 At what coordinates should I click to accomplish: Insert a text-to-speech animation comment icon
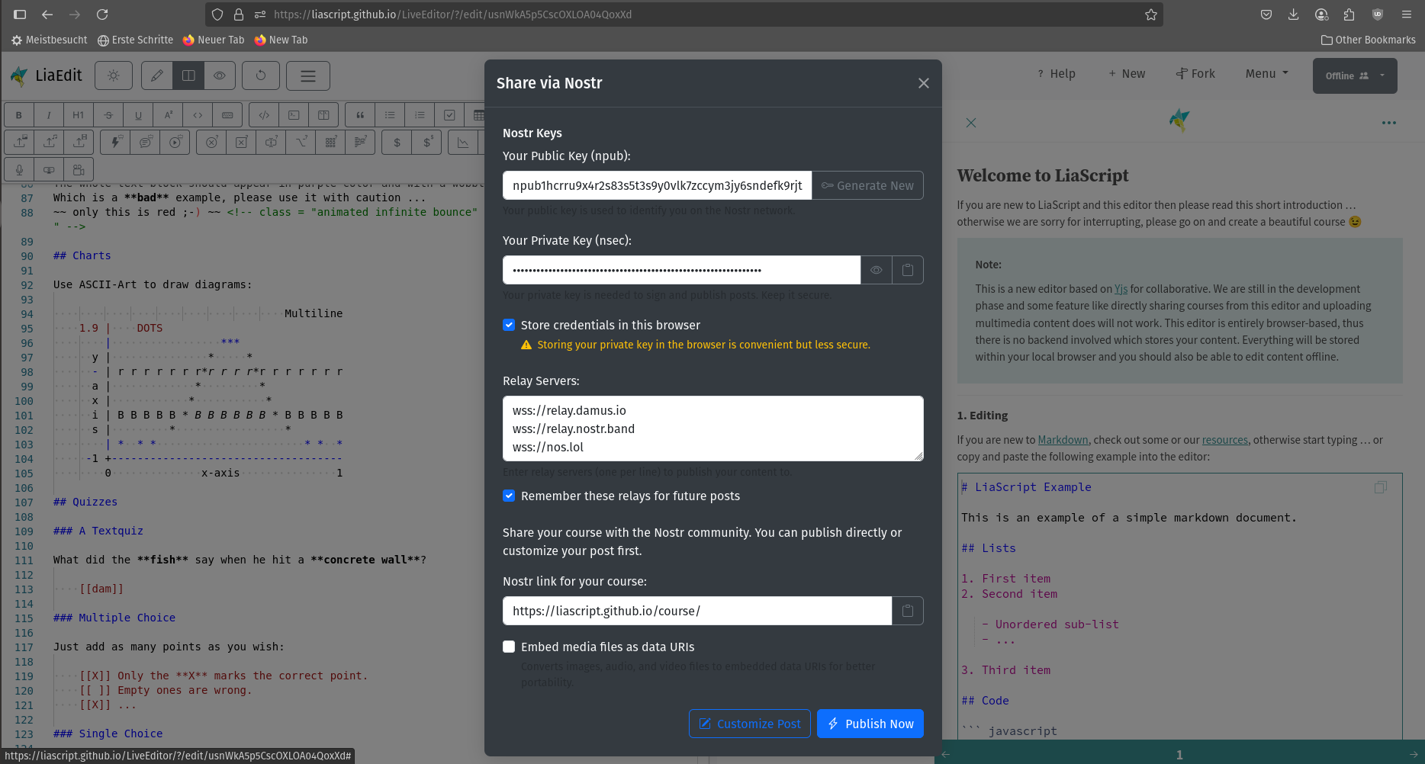pos(146,142)
